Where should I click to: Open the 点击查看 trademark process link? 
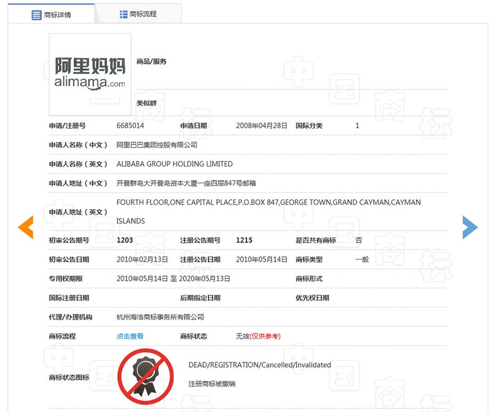[130, 336]
